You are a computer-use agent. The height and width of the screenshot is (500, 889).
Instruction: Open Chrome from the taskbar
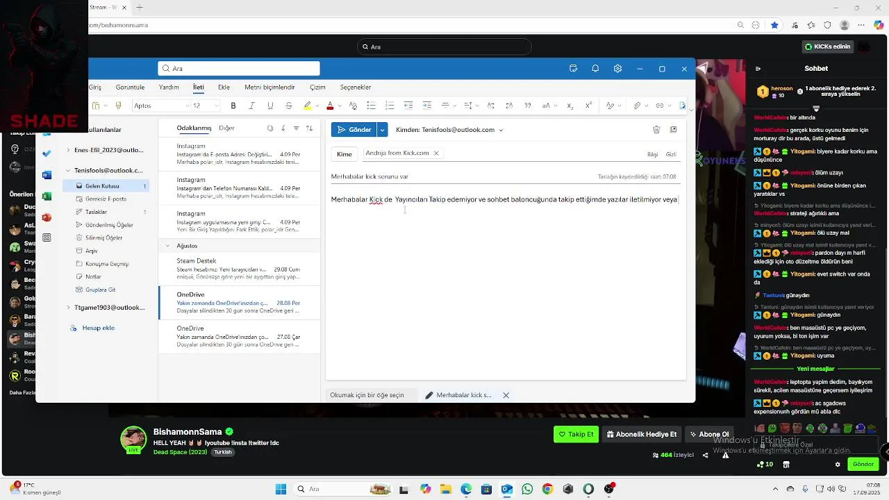[x=548, y=489]
